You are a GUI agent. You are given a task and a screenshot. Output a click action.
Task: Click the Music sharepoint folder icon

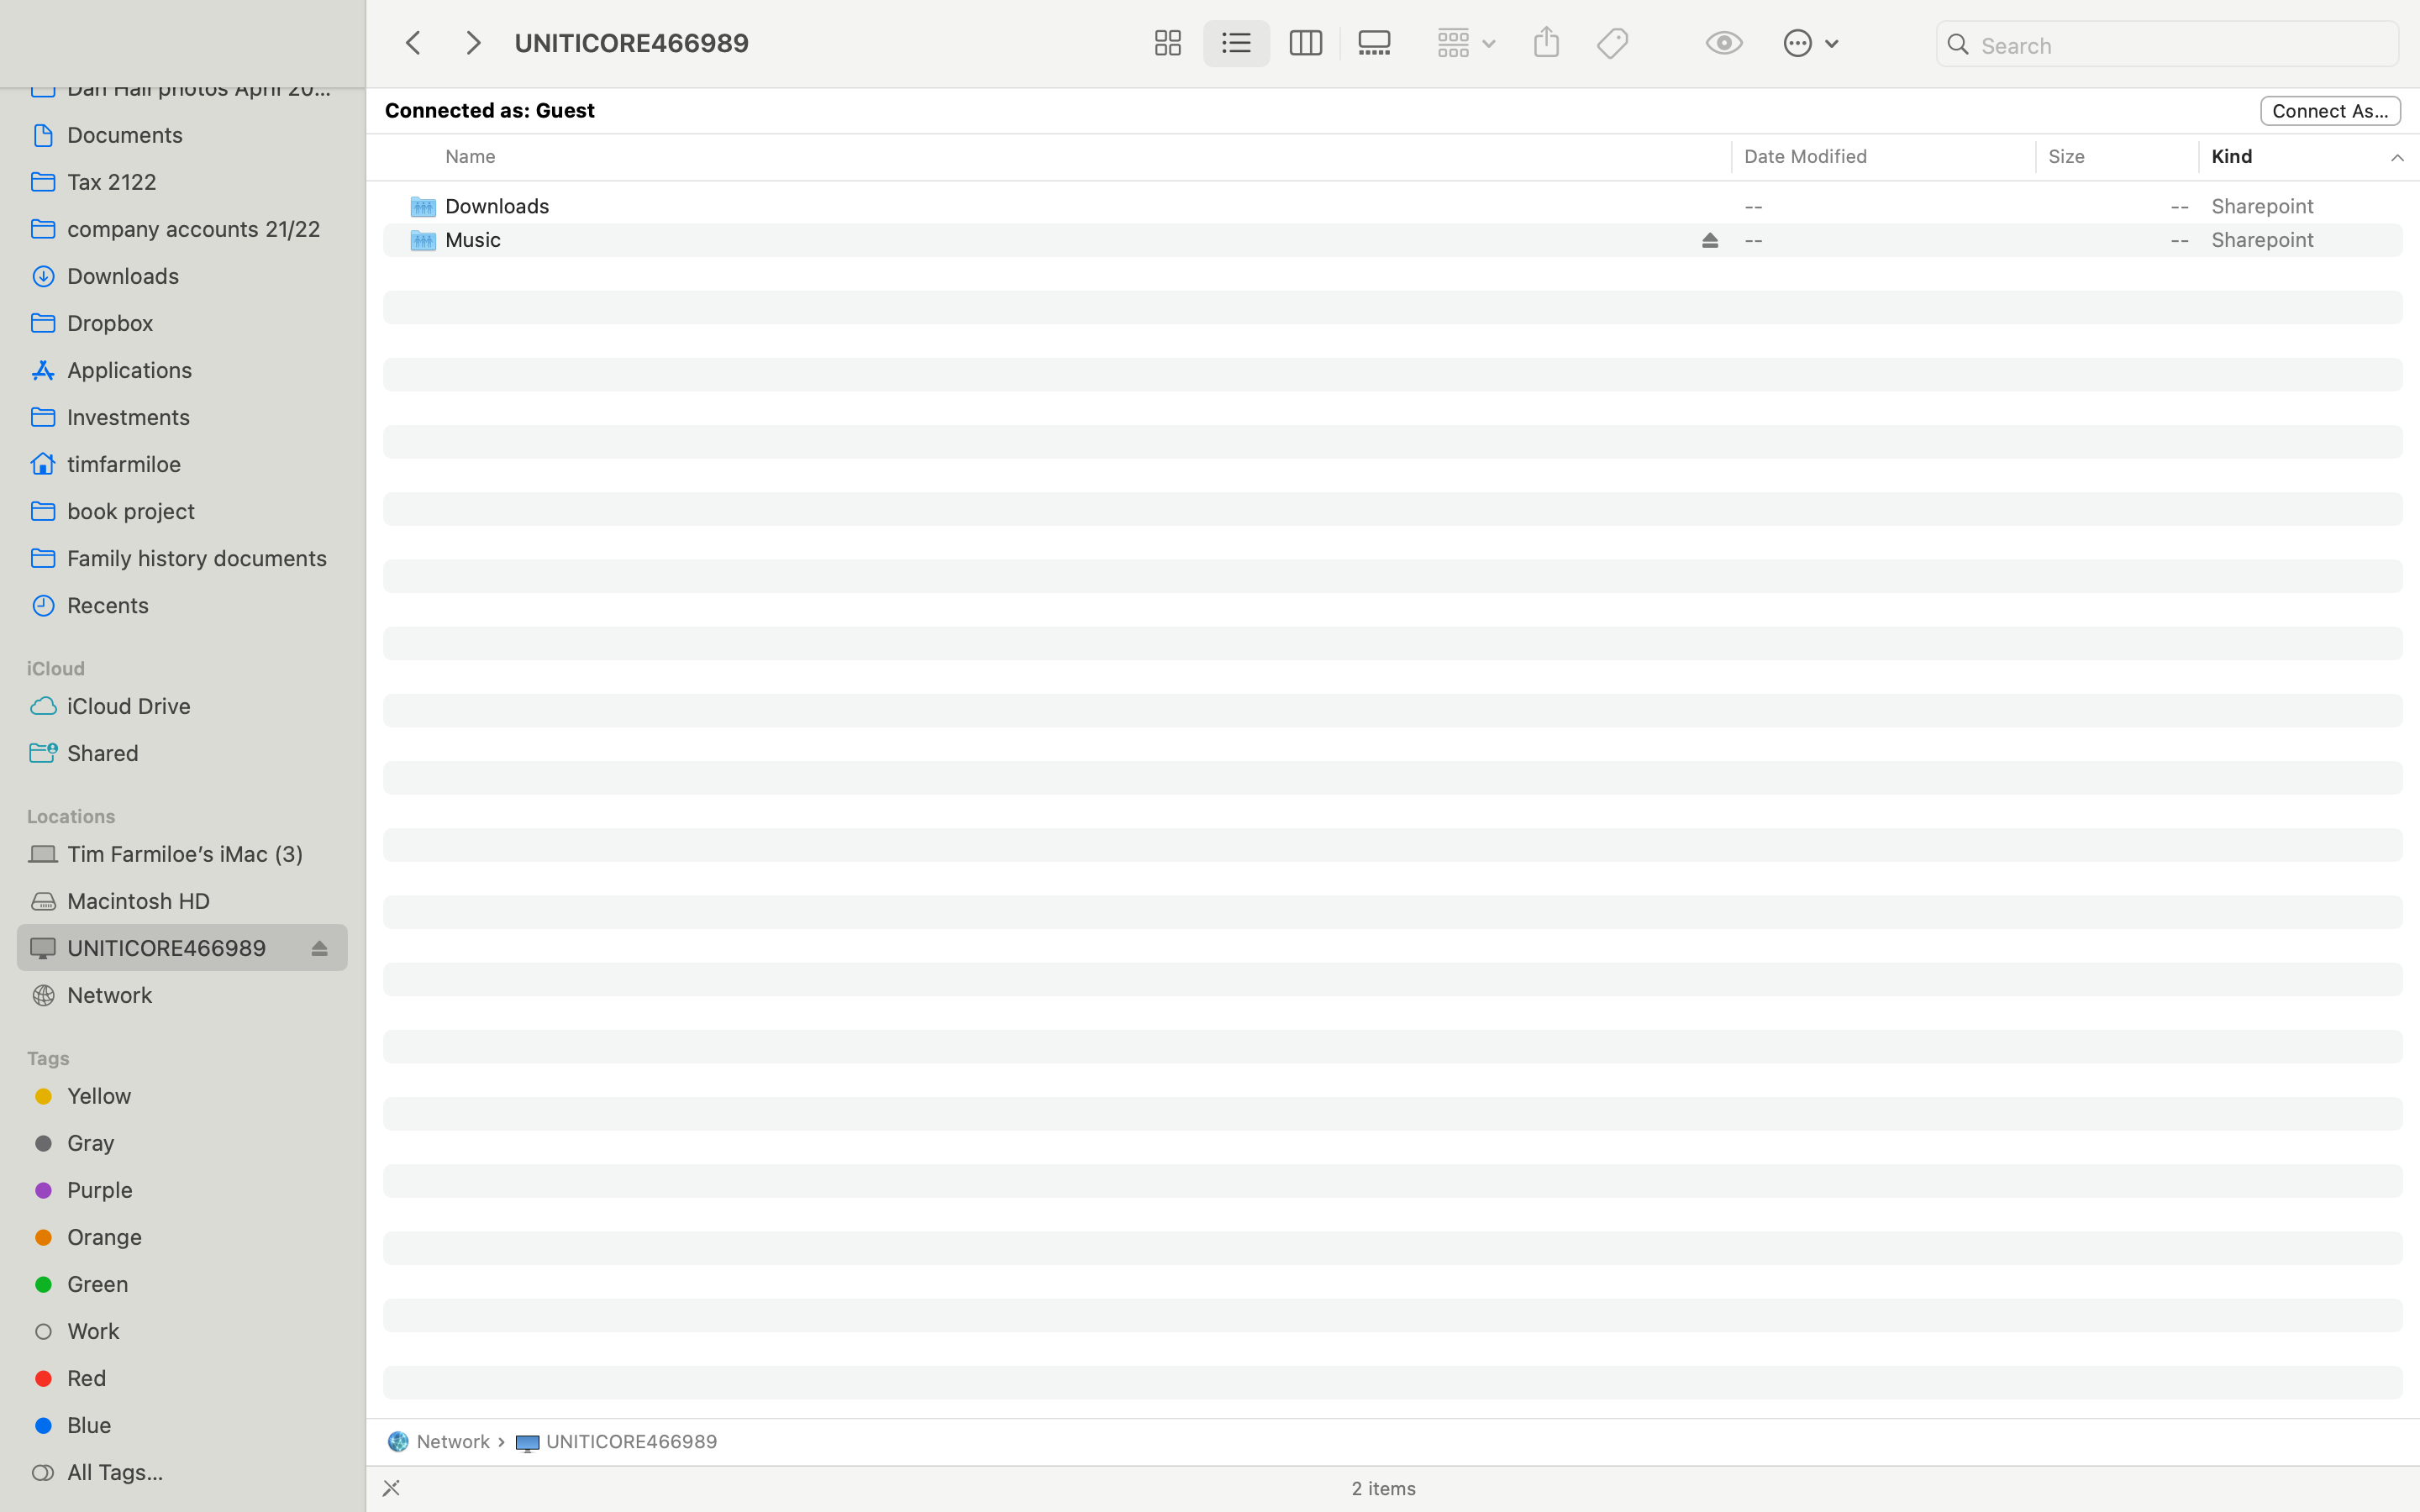(x=423, y=240)
